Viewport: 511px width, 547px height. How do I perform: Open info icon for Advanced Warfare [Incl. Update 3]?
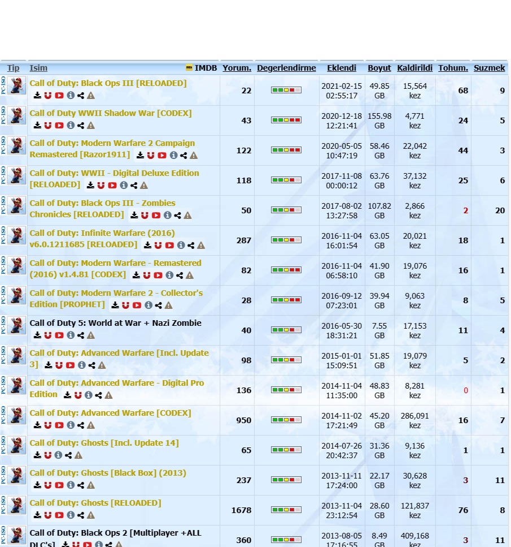pos(82,365)
